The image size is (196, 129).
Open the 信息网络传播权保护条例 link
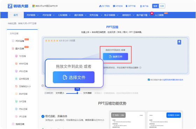173,80
